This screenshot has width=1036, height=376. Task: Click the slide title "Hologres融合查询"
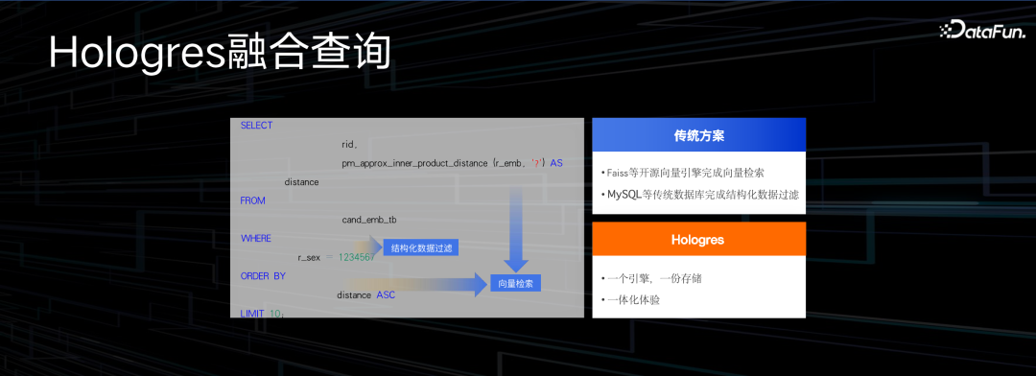(220, 52)
